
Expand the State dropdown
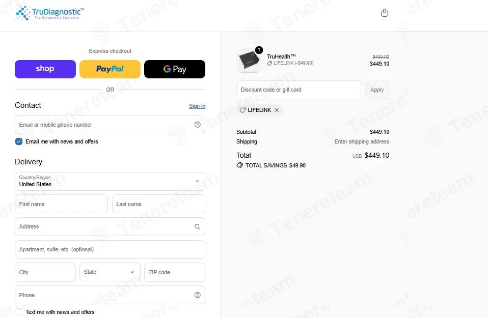[x=110, y=272]
